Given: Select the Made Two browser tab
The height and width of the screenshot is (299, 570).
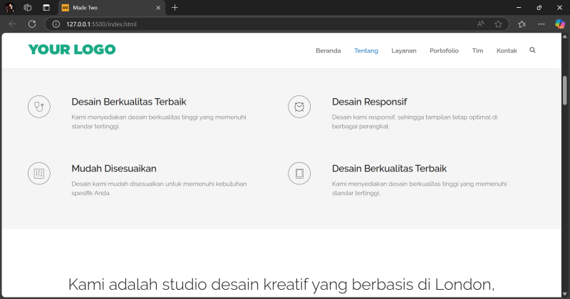Looking at the screenshot, I should tap(107, 7).
